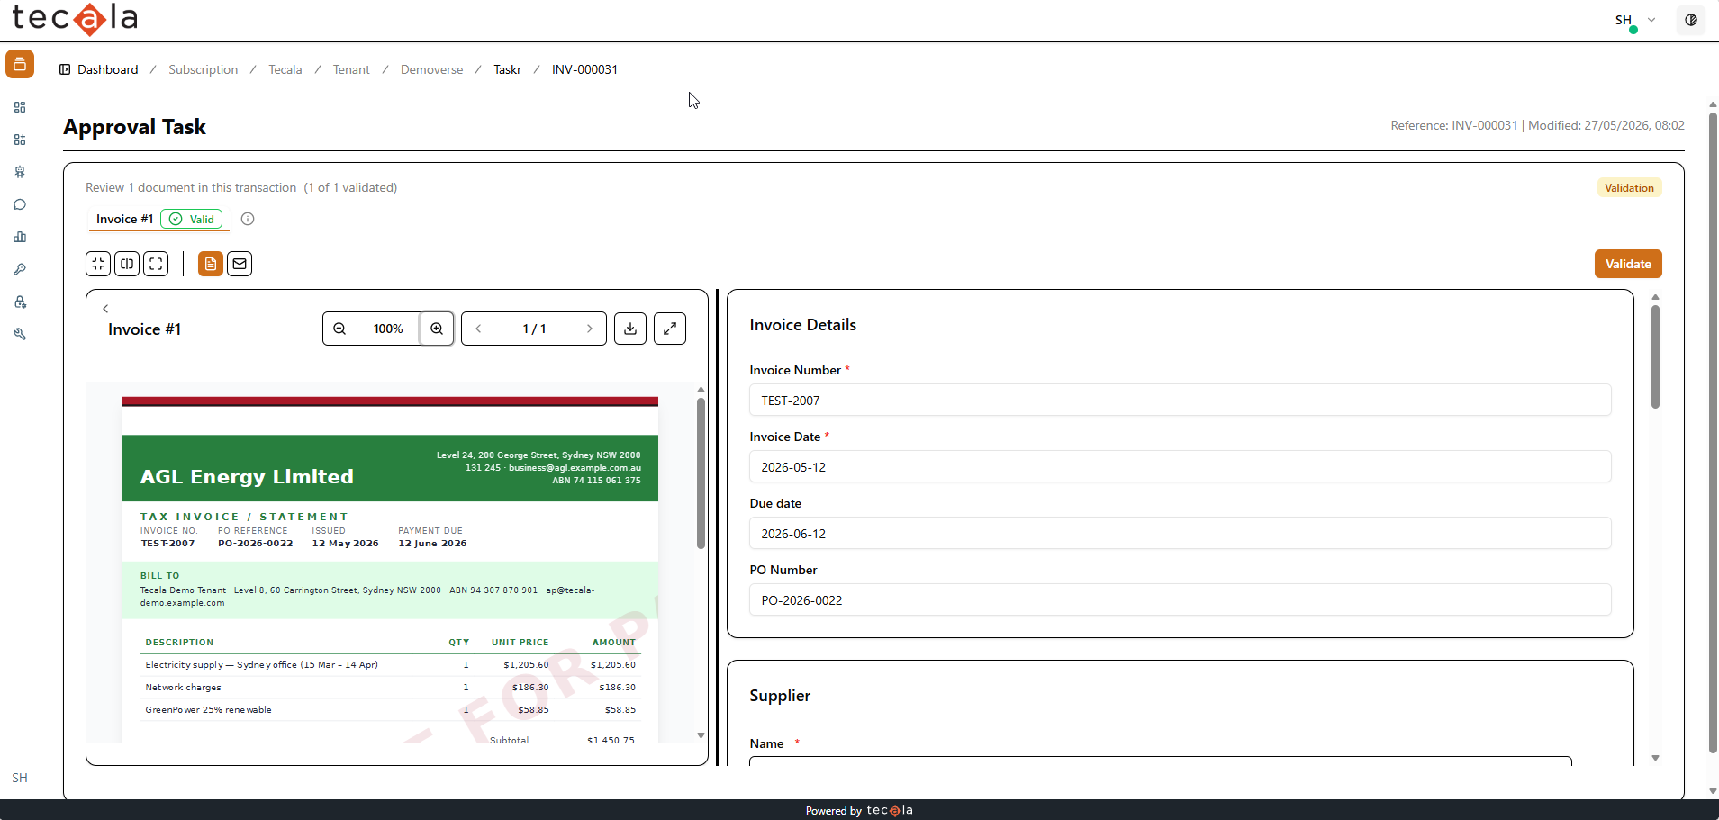The image size is (1719, 820).
Task: Collapse viewer with back chevron above Invoice #1
Action: [105, 309]
